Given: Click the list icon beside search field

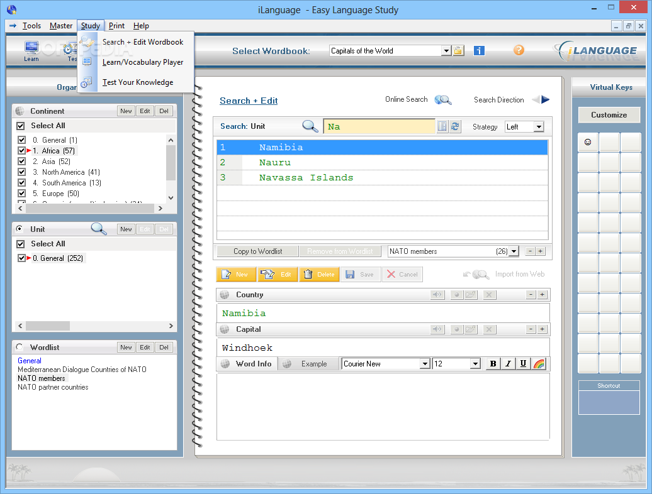Looking at the screenshot, I should point(442,126).
